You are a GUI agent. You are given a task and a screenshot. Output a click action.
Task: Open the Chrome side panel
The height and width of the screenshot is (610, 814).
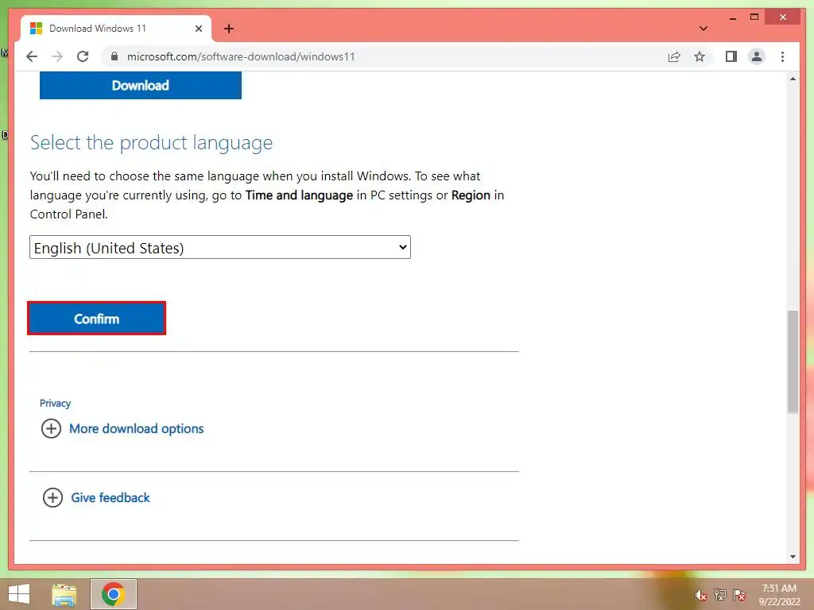tap(731, 56)
